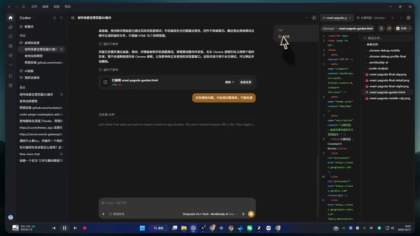This screenshot has width=420, height=236.
Task: Click the notification bell in Codex sidebar
Action: [x=54, y=18]
